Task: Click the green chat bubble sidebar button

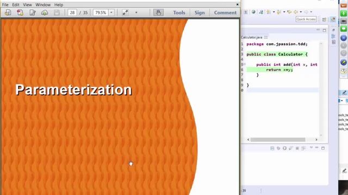Action: pyautogui.click(x=344, y=29)
